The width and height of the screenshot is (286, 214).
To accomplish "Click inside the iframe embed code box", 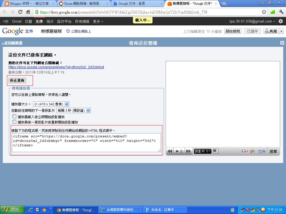I will tap(87, 143).
